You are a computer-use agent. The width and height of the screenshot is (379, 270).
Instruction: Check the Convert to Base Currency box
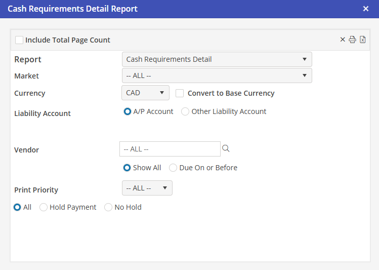[180, 93]
